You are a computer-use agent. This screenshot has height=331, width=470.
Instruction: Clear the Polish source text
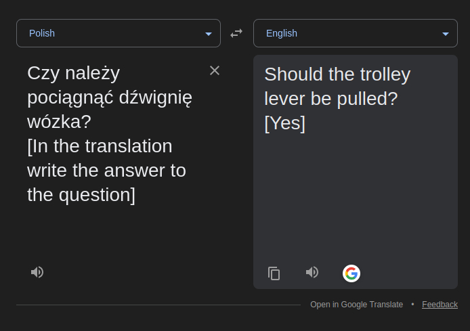(215, 70)
